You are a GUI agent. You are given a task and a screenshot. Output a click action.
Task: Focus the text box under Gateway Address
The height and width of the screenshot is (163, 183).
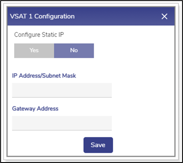tap(62, 123)
